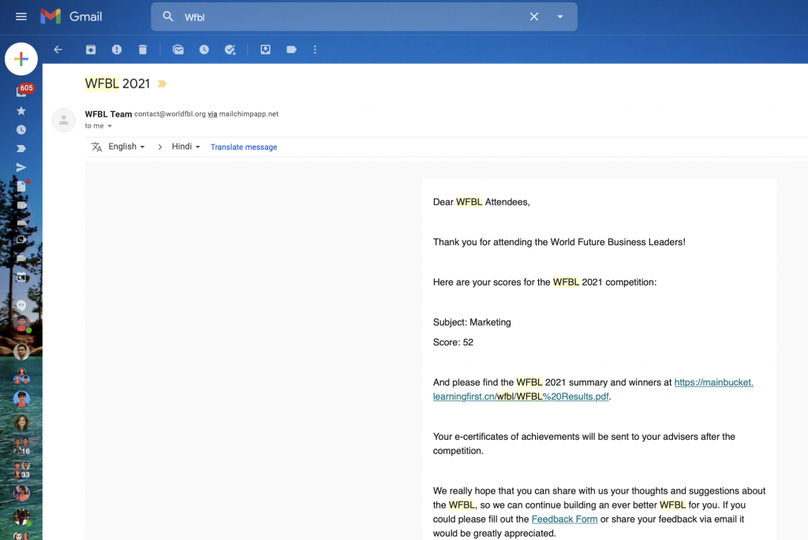Click the WFBL 2021 subject heading
Viewport: 808px width, 540px height.
tap(118, 84)
